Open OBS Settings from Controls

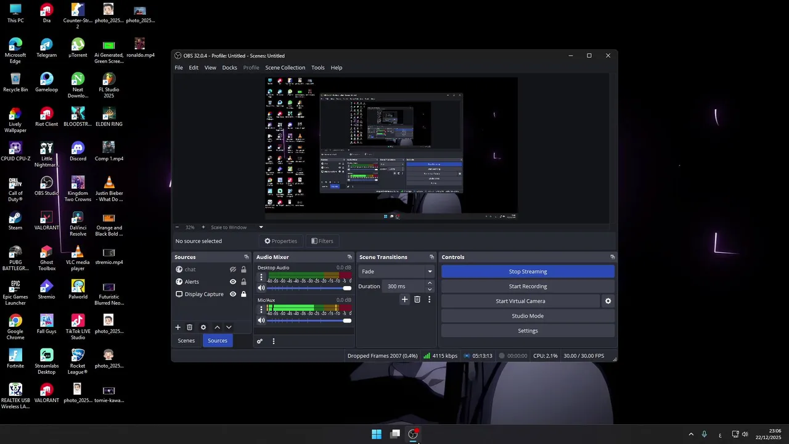tap(528, 331)
